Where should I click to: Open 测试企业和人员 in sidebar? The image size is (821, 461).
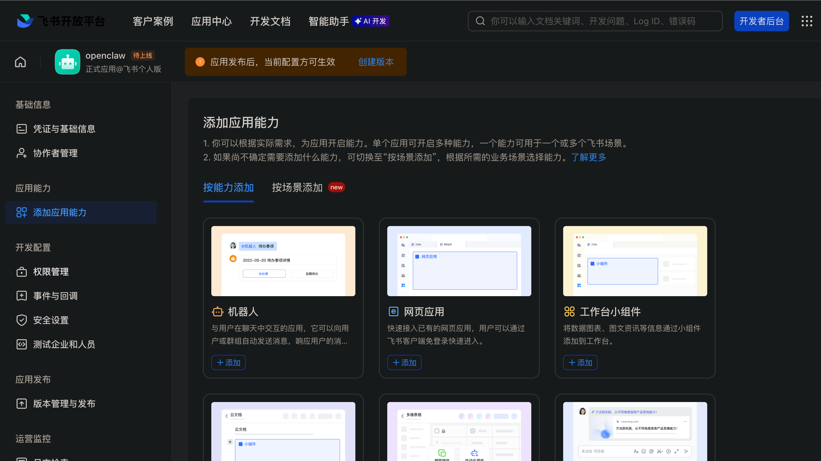pyautogui.click(x=81, y=344)
